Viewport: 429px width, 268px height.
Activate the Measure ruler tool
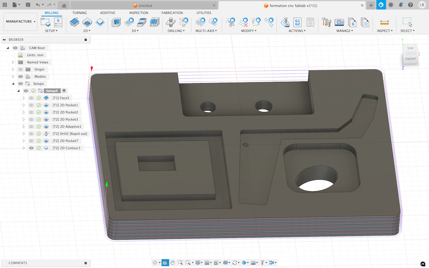(384, 22)
